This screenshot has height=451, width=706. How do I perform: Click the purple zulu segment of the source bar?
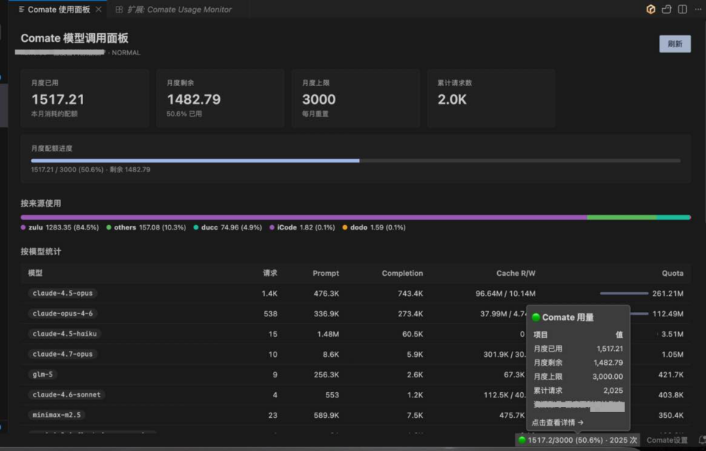(x=304, y=217)
